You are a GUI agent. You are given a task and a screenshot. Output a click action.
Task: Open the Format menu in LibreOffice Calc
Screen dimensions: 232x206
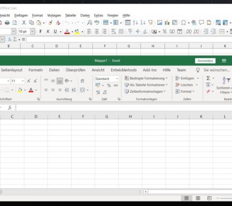37,15
